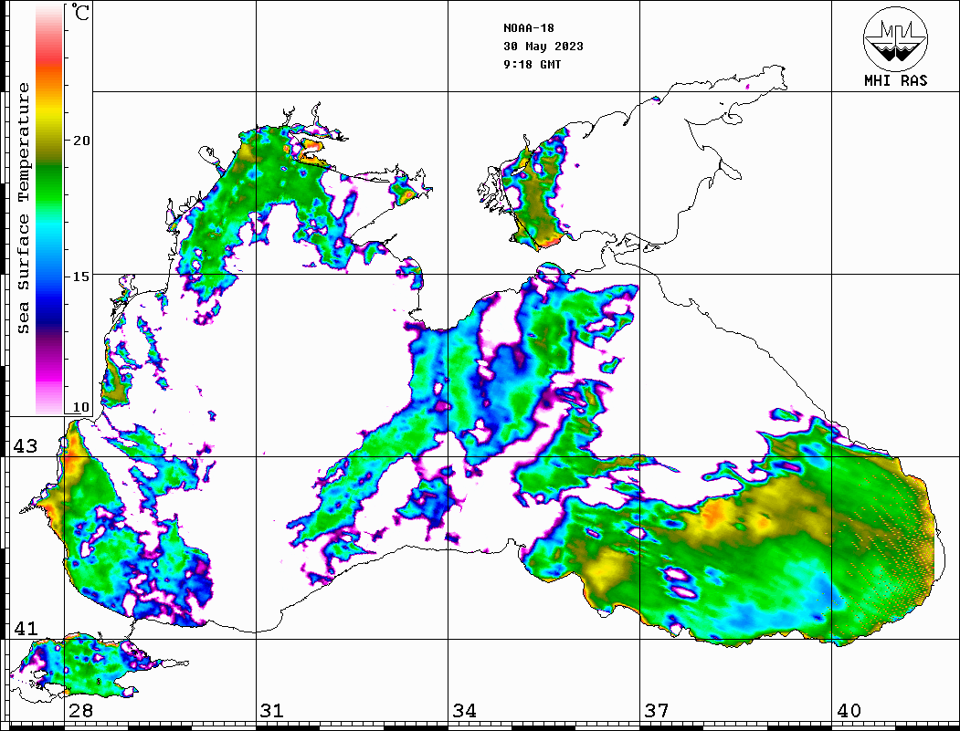960x731 pixels.
Task: Click the MHI RAS text label
Action: pyautogui.click(x=896, y=80)
